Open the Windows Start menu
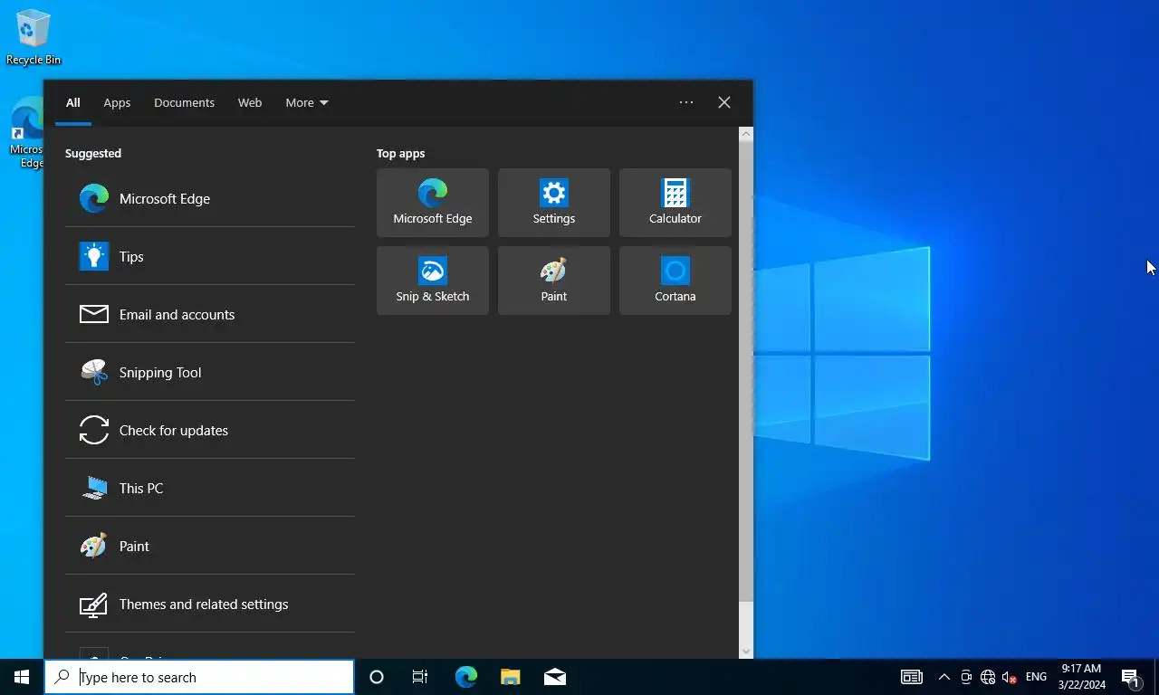Screen dimensions: 1159x695 22,677
